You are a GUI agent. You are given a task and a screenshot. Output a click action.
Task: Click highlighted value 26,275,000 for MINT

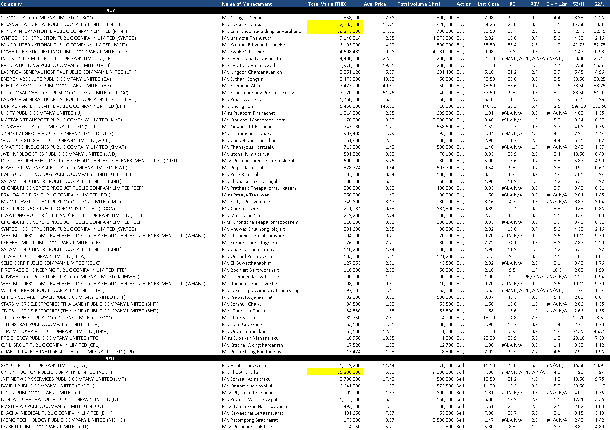[335, 31]
